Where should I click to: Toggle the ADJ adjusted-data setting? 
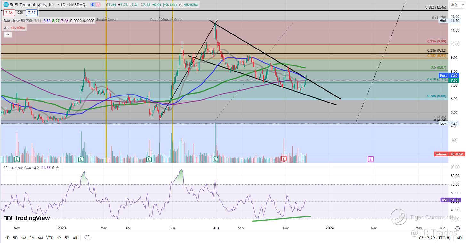tap(460, 238)
